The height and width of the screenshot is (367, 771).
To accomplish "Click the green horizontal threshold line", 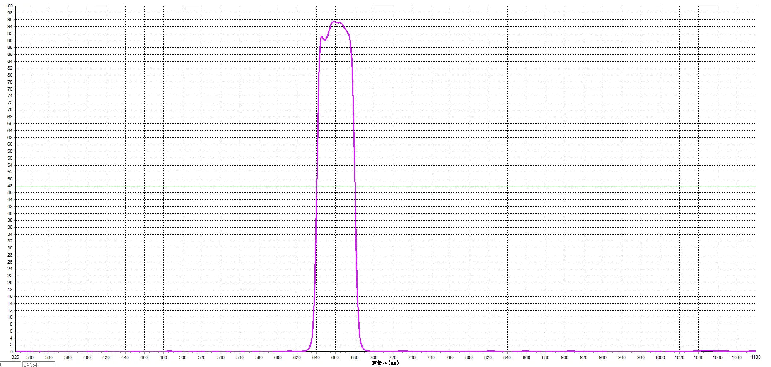I will point(539,186).
